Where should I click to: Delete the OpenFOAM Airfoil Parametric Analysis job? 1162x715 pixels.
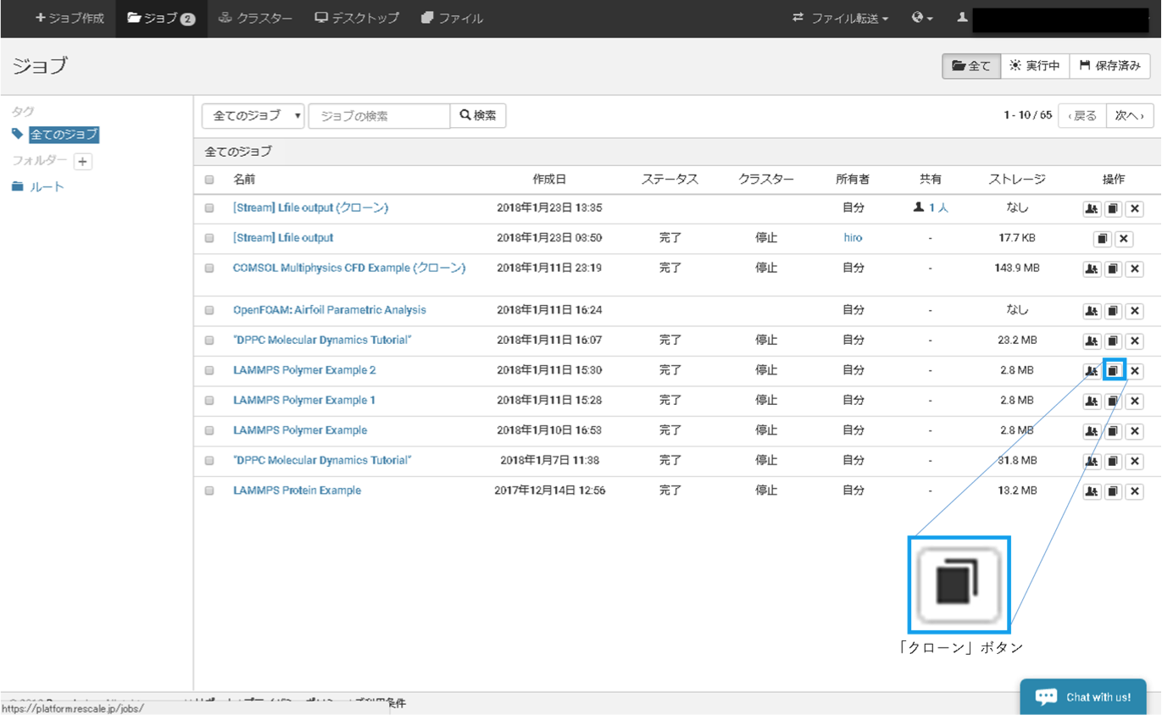tap(1135, 311)
